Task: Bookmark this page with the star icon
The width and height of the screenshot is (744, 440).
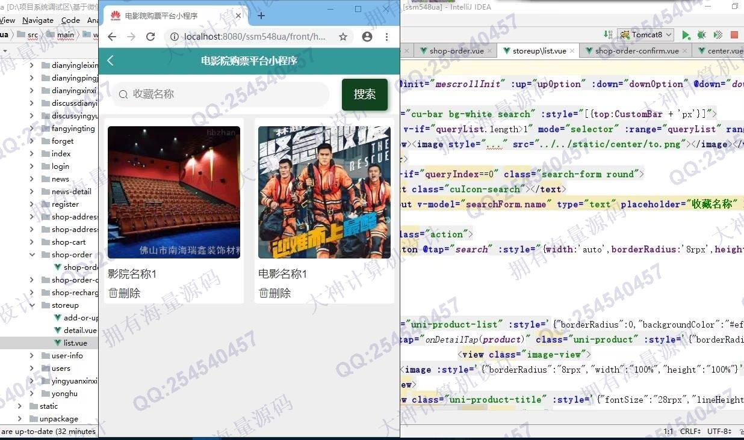Action: (343, 37)
